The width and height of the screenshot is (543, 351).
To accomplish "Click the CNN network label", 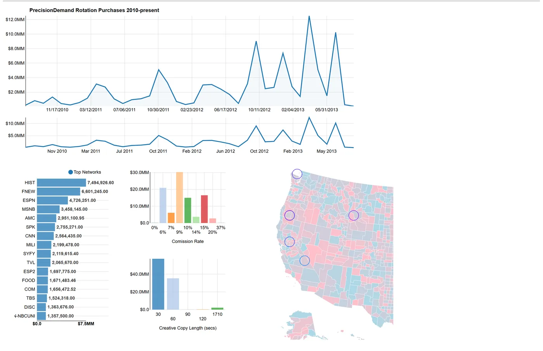I will [x=30, y=236].
